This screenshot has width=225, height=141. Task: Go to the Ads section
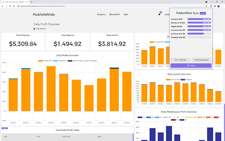tap(126, 14)
